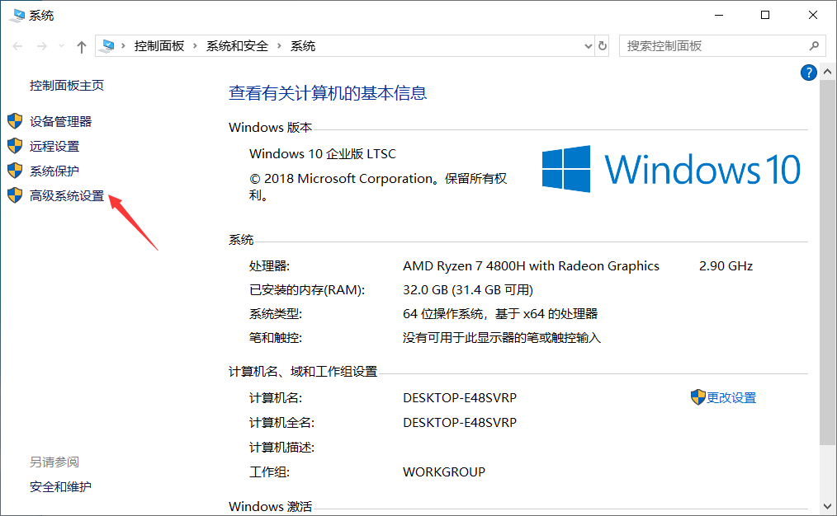Open 安全和维护 link
The width and height of the screenshot is (837, 516).
(x=60, y=486)
